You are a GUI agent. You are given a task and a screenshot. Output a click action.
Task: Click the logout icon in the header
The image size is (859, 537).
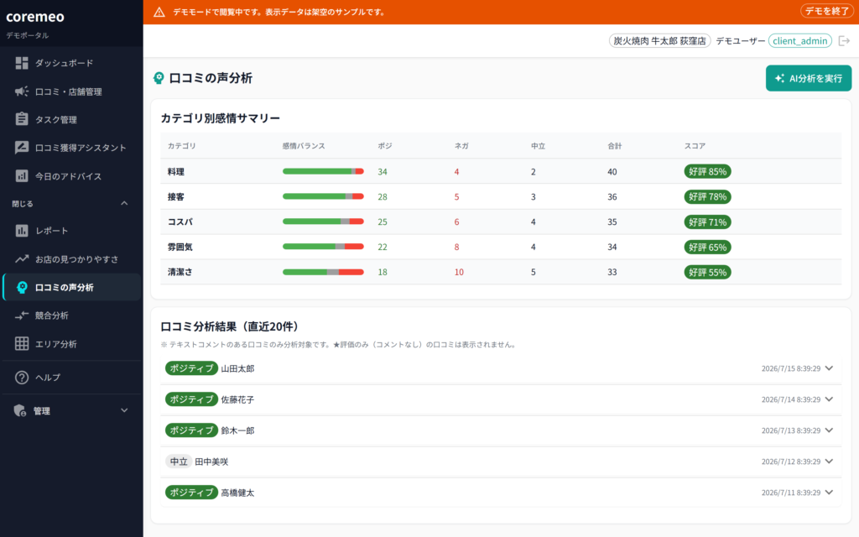point(844,40)
